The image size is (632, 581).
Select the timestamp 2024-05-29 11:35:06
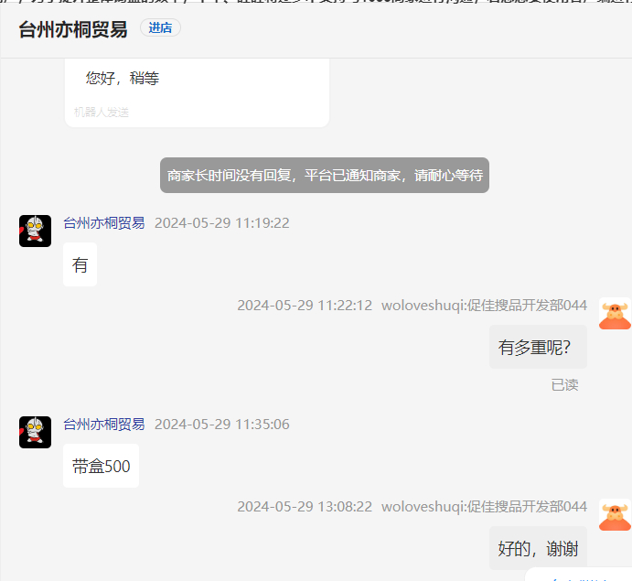point(221,425)
